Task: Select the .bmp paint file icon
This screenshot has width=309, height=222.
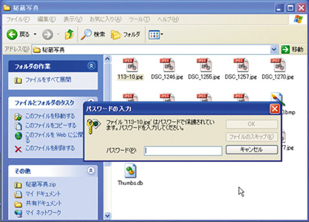Action: [x=278, y=98]
